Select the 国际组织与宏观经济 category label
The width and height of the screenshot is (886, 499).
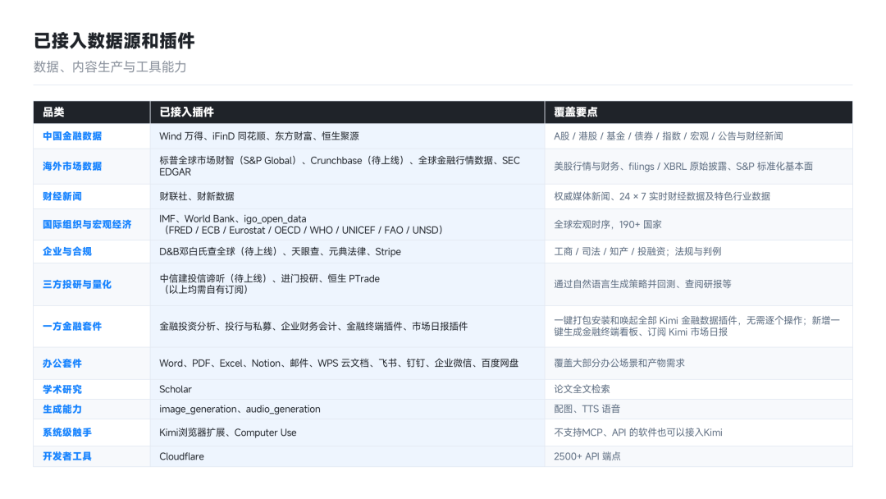pyautogui.click(x=87, y=224)
